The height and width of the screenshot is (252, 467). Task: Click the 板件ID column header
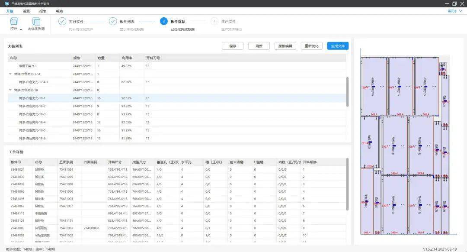click(21, 162)
